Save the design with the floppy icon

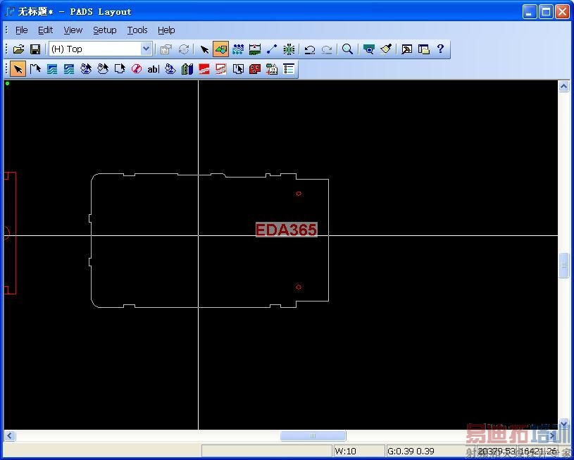35,49
